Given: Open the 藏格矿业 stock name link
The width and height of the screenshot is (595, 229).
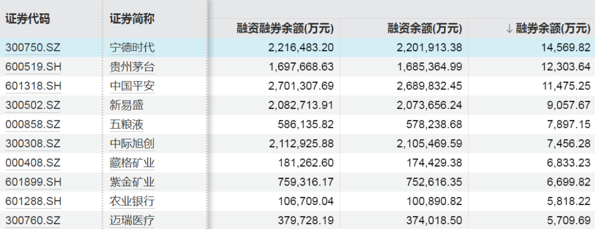Looking at the screenshot, I should pyautogui.click(x=132, y=163).
